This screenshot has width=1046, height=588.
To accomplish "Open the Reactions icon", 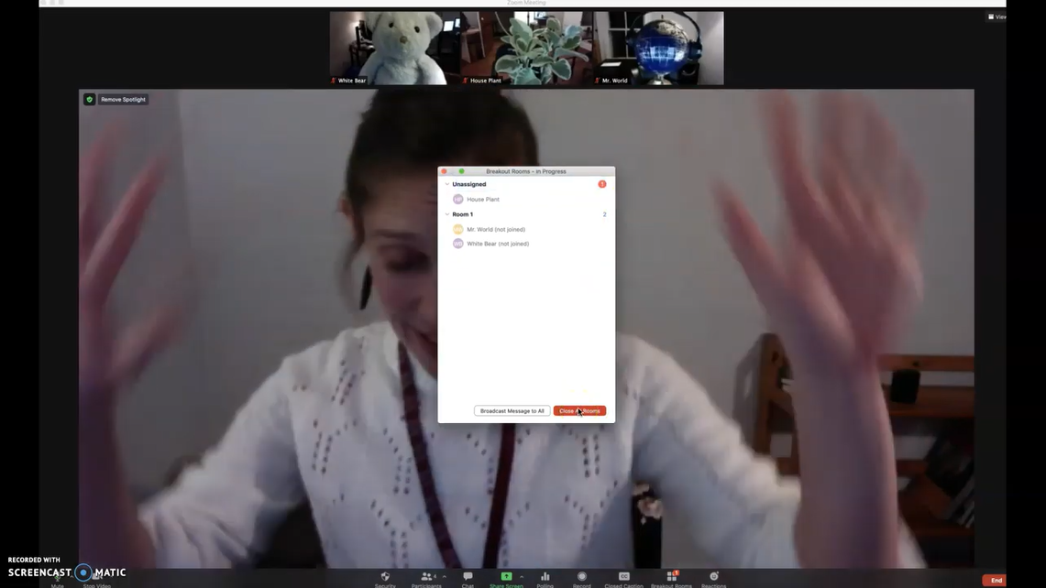I will 714,577.
